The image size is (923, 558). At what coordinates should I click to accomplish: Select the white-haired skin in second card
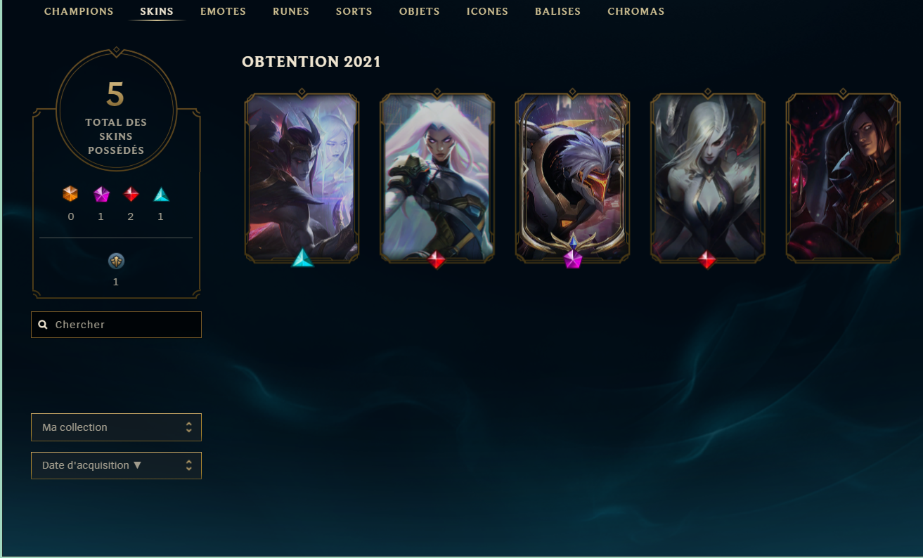pyautogui.click(x=437, y=178)
